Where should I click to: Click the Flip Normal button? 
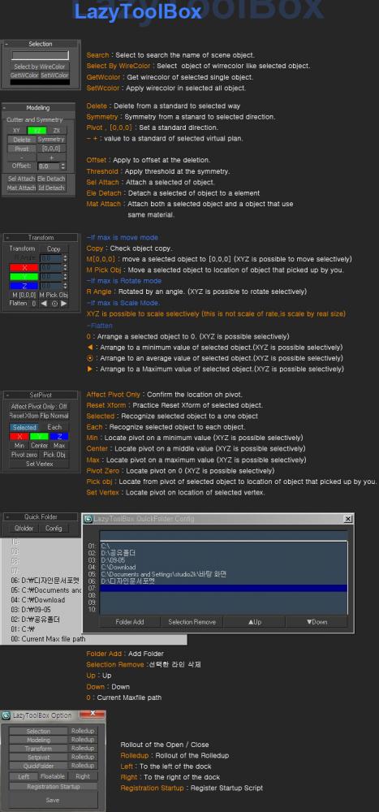pos(54,416)
